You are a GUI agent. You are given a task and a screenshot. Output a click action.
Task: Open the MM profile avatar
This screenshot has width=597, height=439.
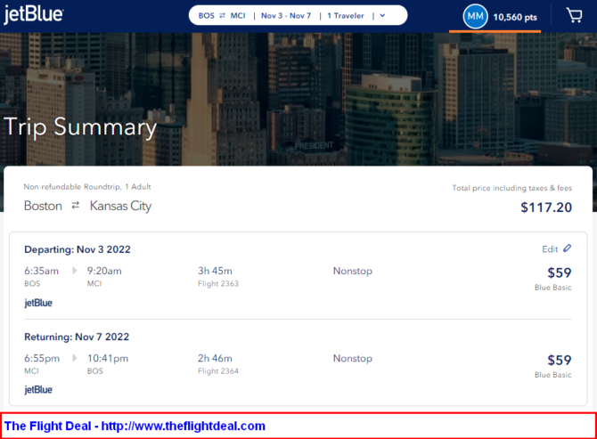(x=475, y=16)
